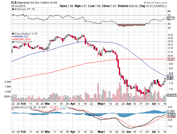The height and width of the screenshot is (134, 177).
Task: Click the Empresas Ica Soc Control company name
Action: (33, 3)
